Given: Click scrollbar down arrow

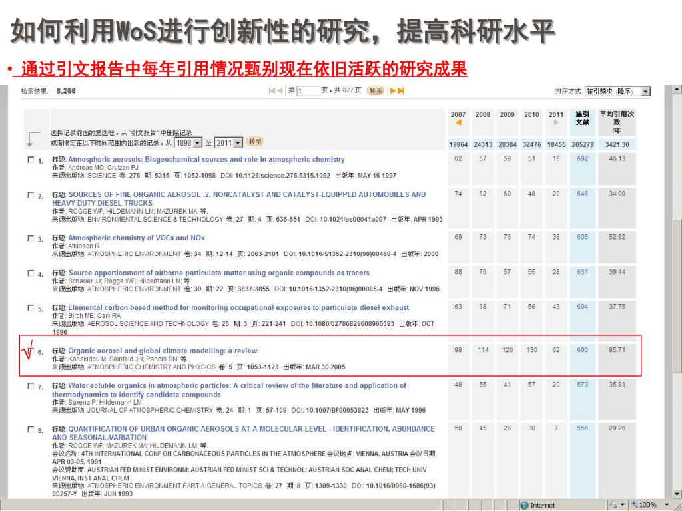Looking at the screenshot, I should pos(677,494).
